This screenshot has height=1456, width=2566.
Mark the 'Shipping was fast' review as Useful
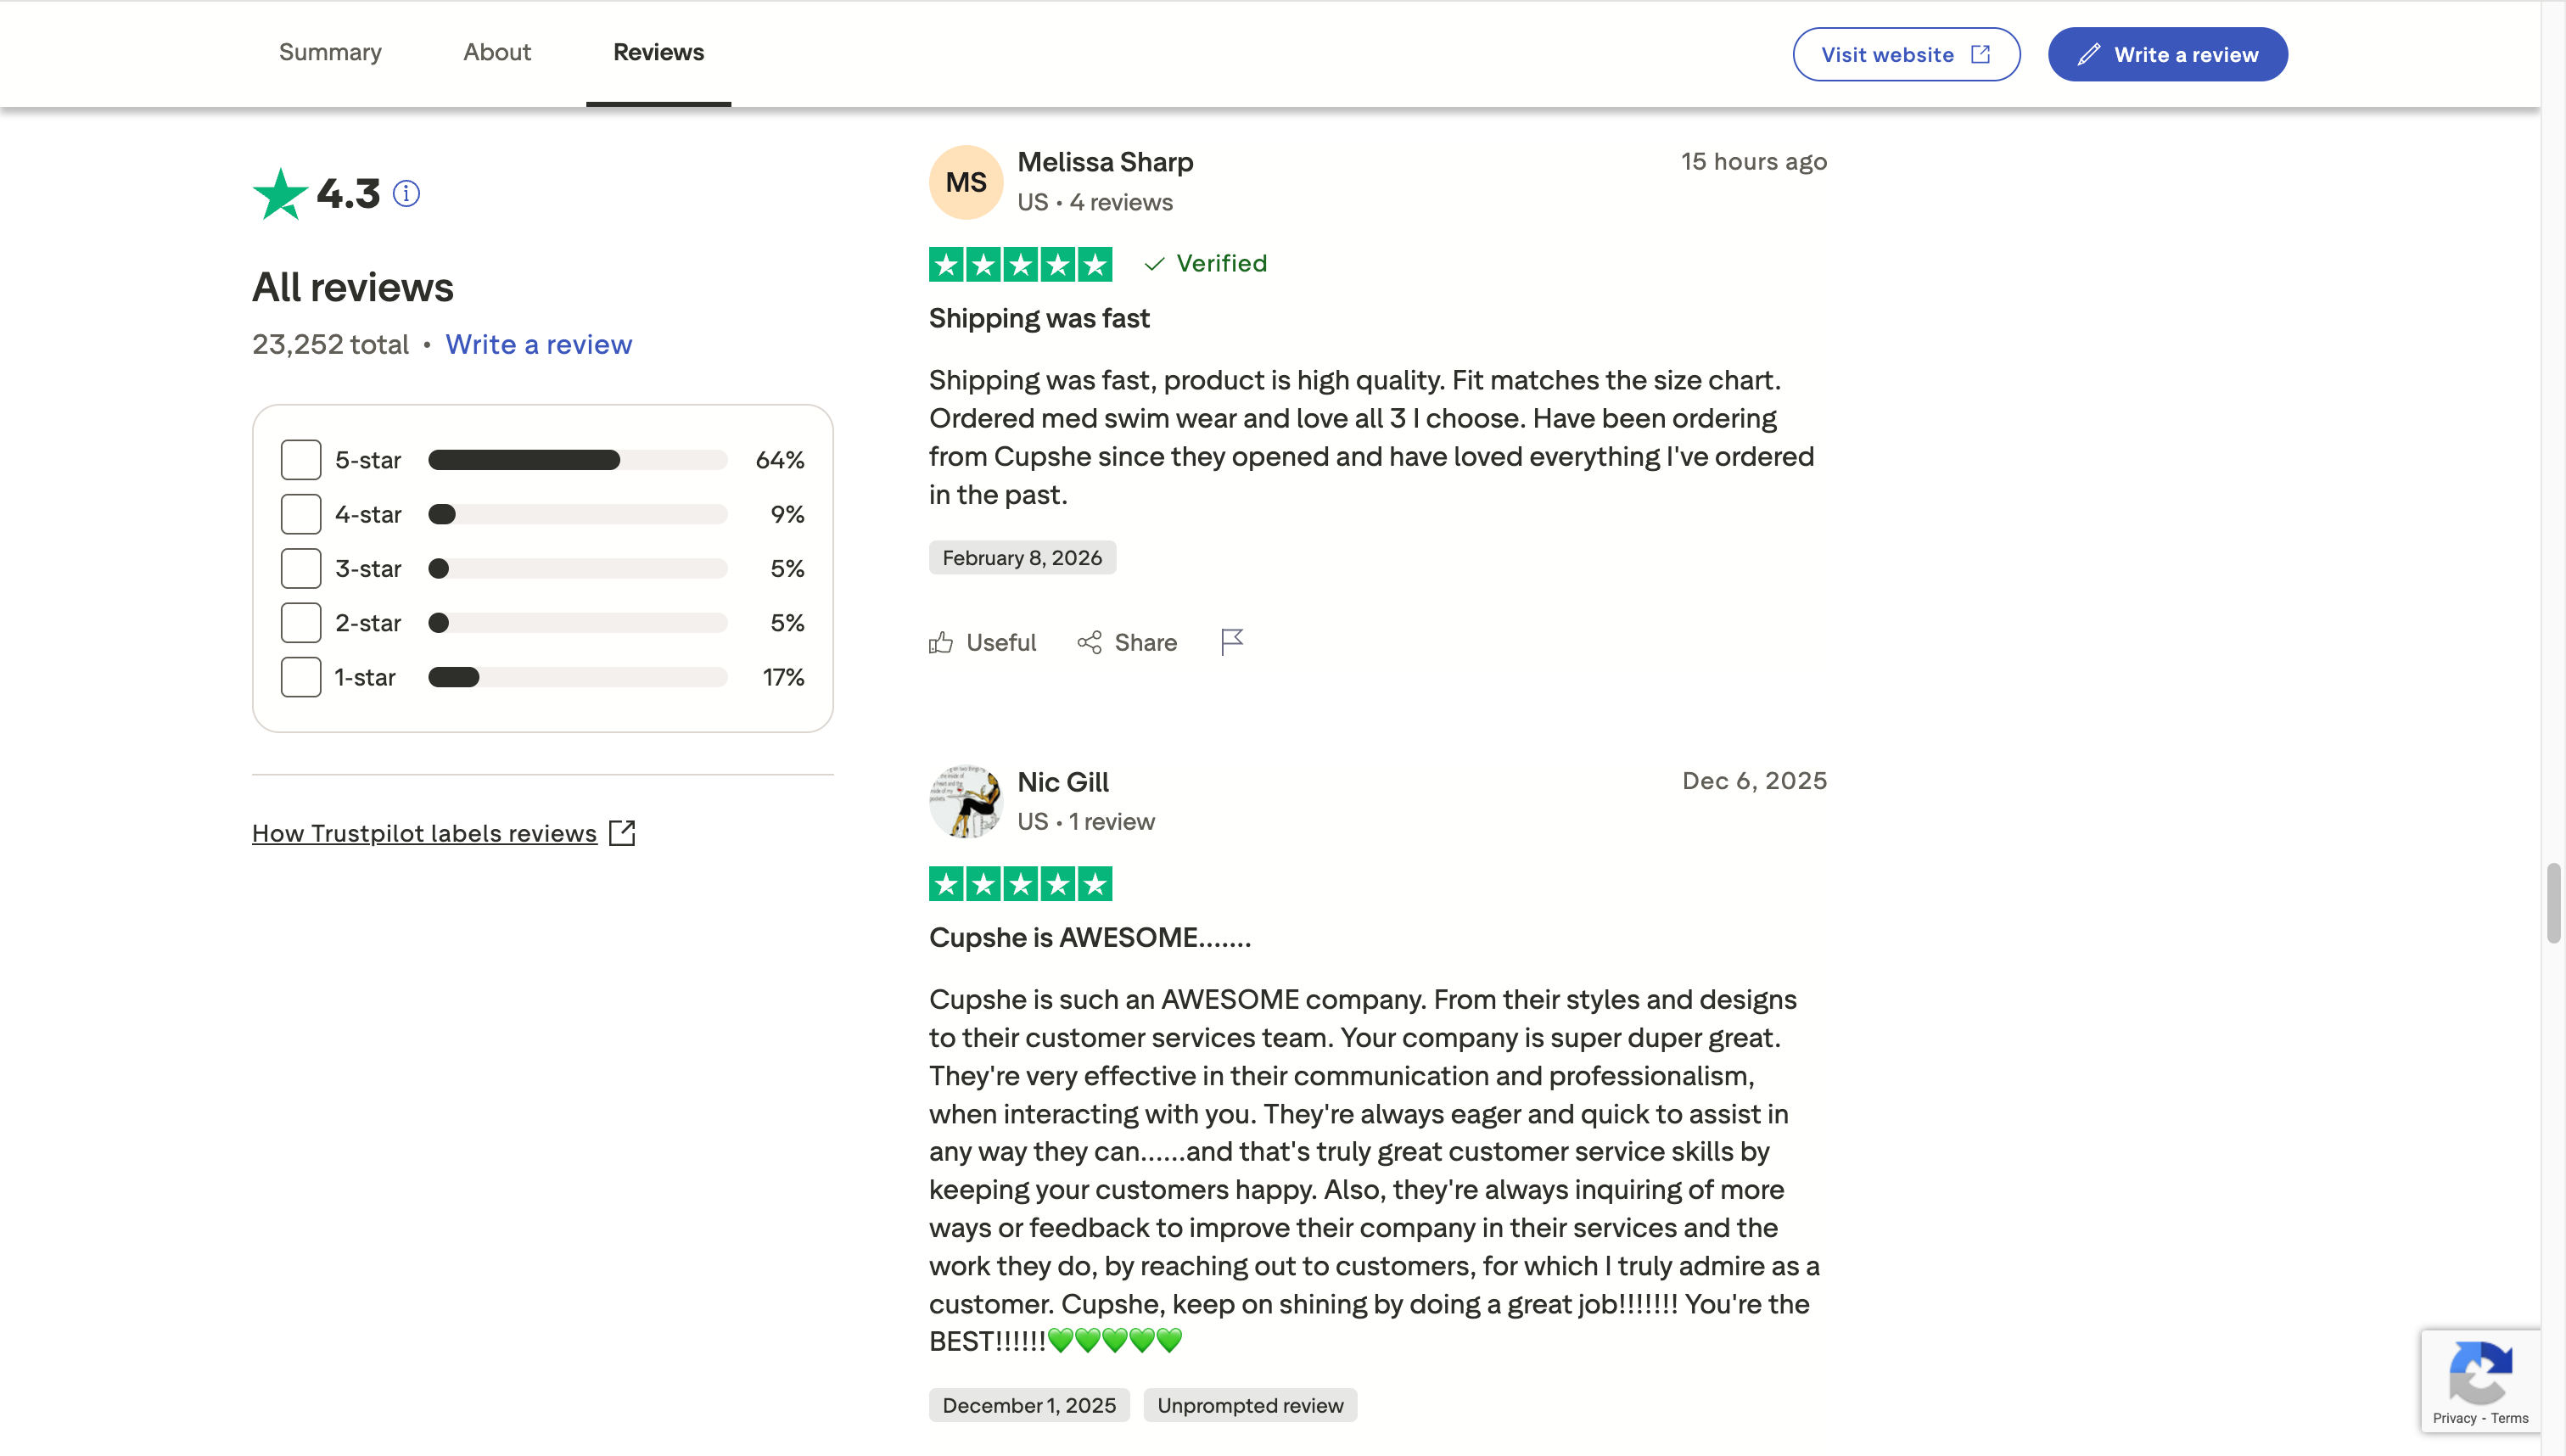981,641
